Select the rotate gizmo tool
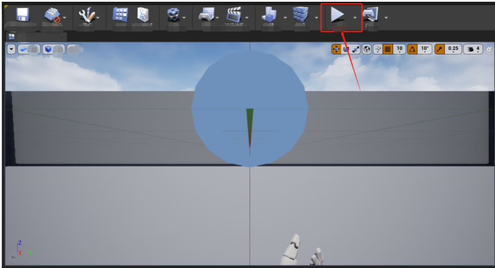Image resolution: width=495 pixels, height=268 pixels. pyautogui.click(x=346, y=49)
